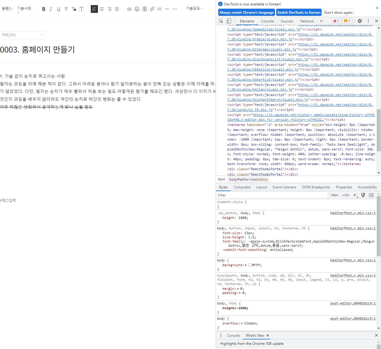
Task: Open the Computed styles tab
Action: [x=242, y=187]
